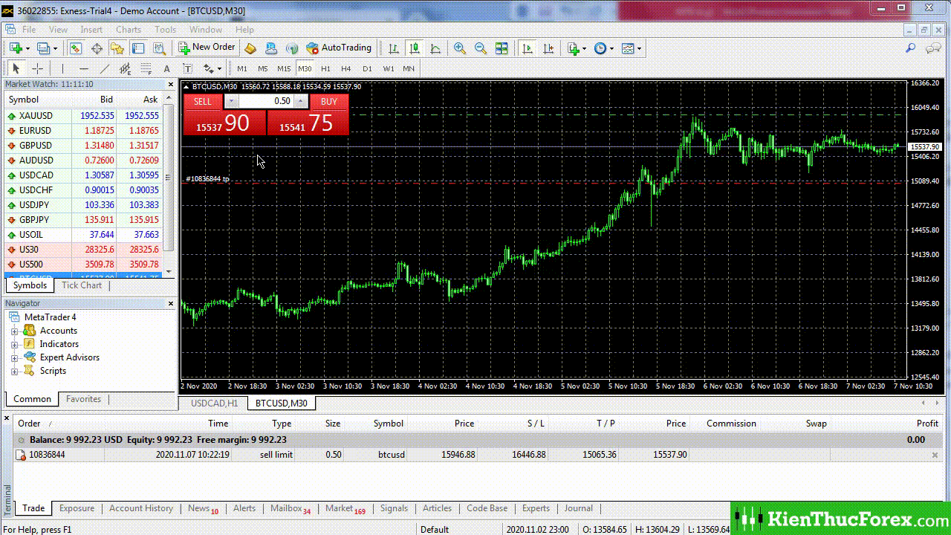Select the Crosshair tool
The height and width of the screenshot is (535, 951).
pos(36,68)
